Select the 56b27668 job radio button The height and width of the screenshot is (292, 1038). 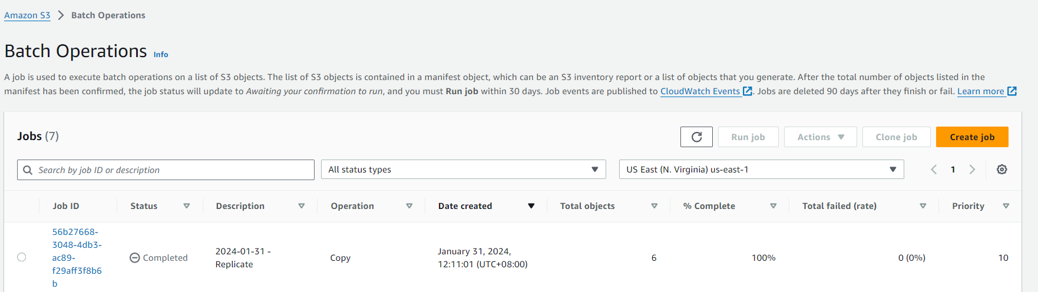[22, 257]
